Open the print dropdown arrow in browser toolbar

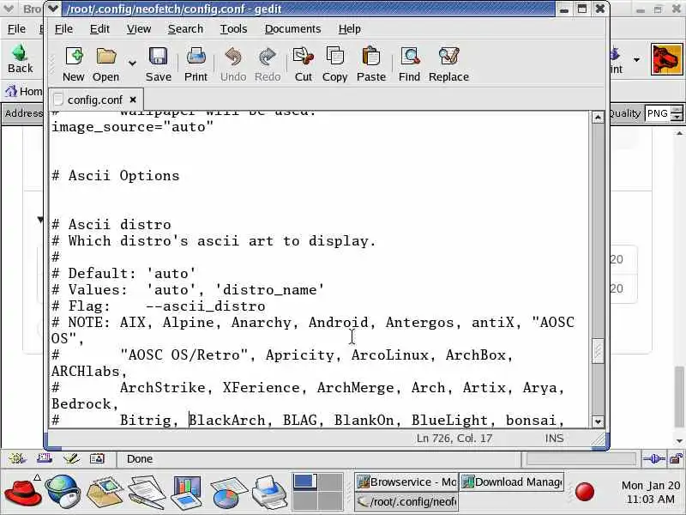(x=636, y=59)
